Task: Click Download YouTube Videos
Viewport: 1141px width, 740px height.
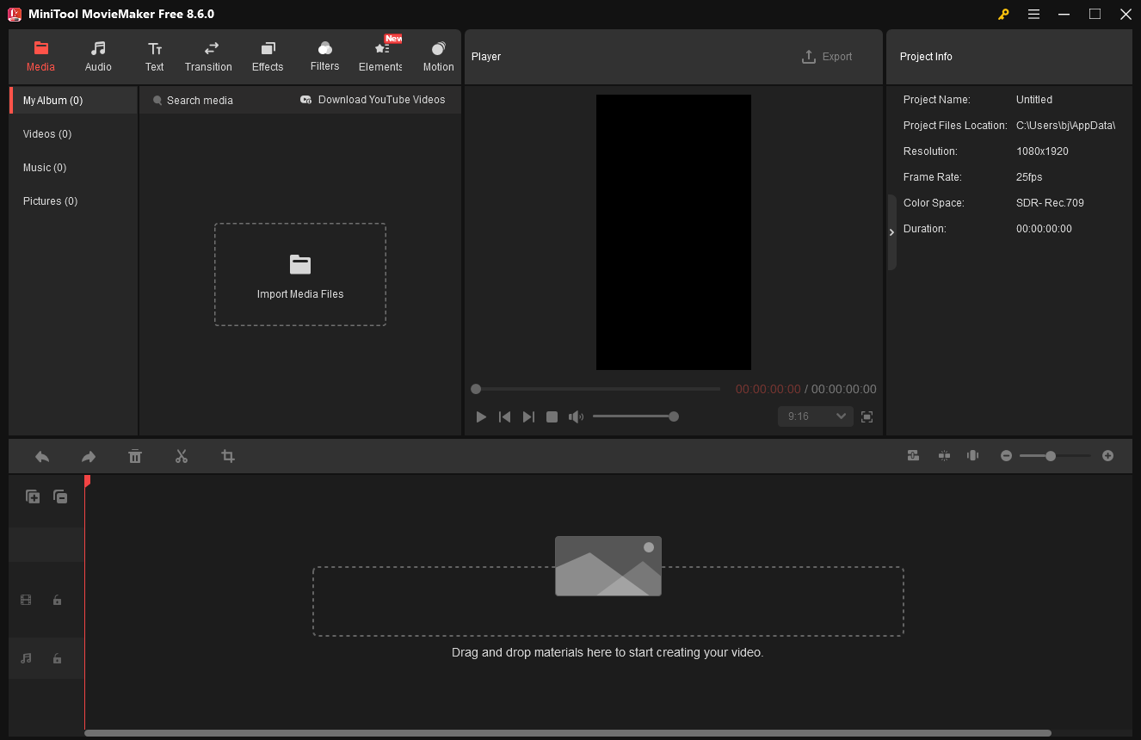Action: (373, 100)
